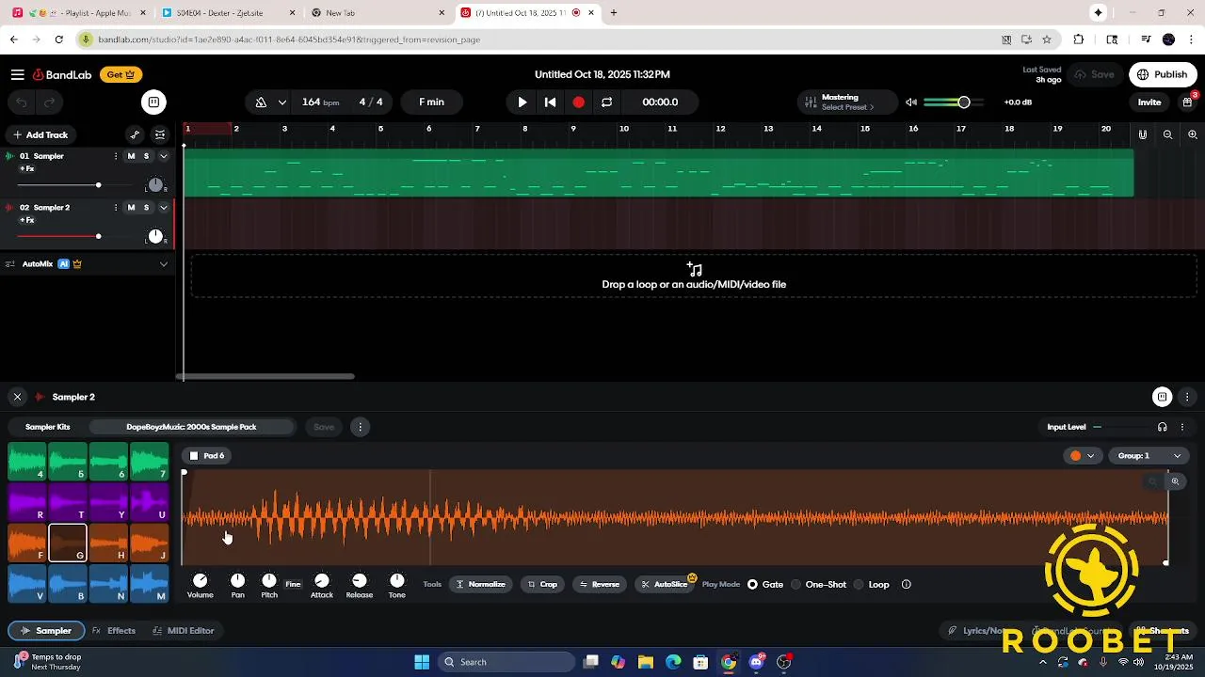Apply the Crop tool
1205x677 pixels.
pyautogui.click(x=542, y=584)
